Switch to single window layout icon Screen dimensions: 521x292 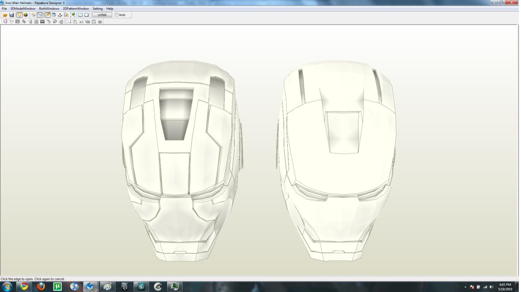pyautogui.click(x=87, y=15)
